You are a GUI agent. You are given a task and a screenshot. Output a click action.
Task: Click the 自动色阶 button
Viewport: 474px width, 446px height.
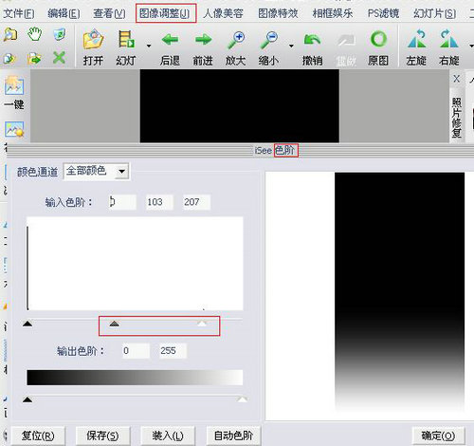point(233,436)
